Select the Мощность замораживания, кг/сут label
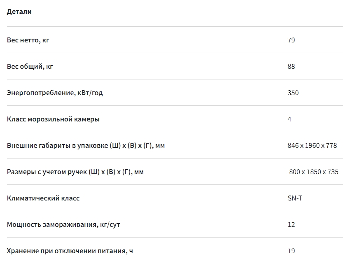The height and width of the screenshot is (261, 343). point(63,224)
